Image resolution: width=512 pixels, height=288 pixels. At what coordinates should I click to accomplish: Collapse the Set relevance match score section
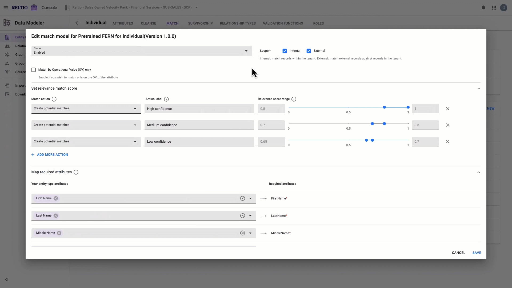click(x=479, y=89)
